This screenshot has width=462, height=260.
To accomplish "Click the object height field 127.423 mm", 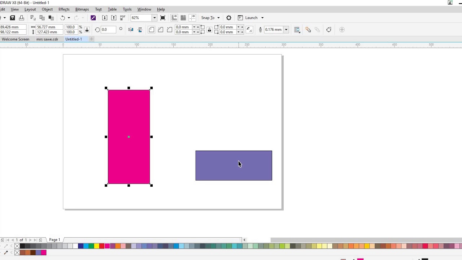I will coord(49,32).
